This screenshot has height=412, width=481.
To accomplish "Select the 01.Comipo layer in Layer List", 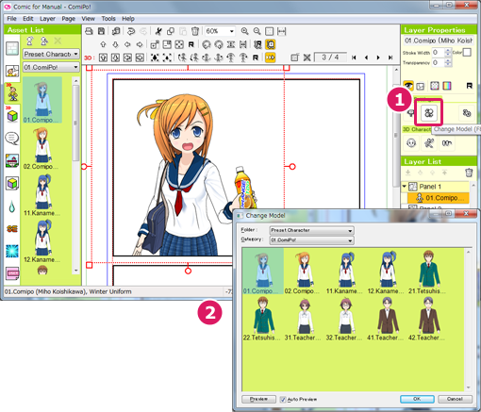I will point(439,198).
